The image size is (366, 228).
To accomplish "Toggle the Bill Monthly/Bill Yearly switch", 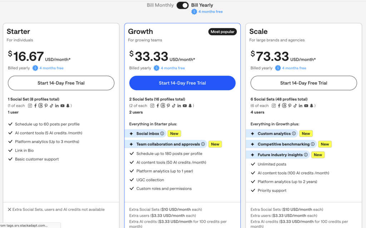I will (x=182, y=5).
